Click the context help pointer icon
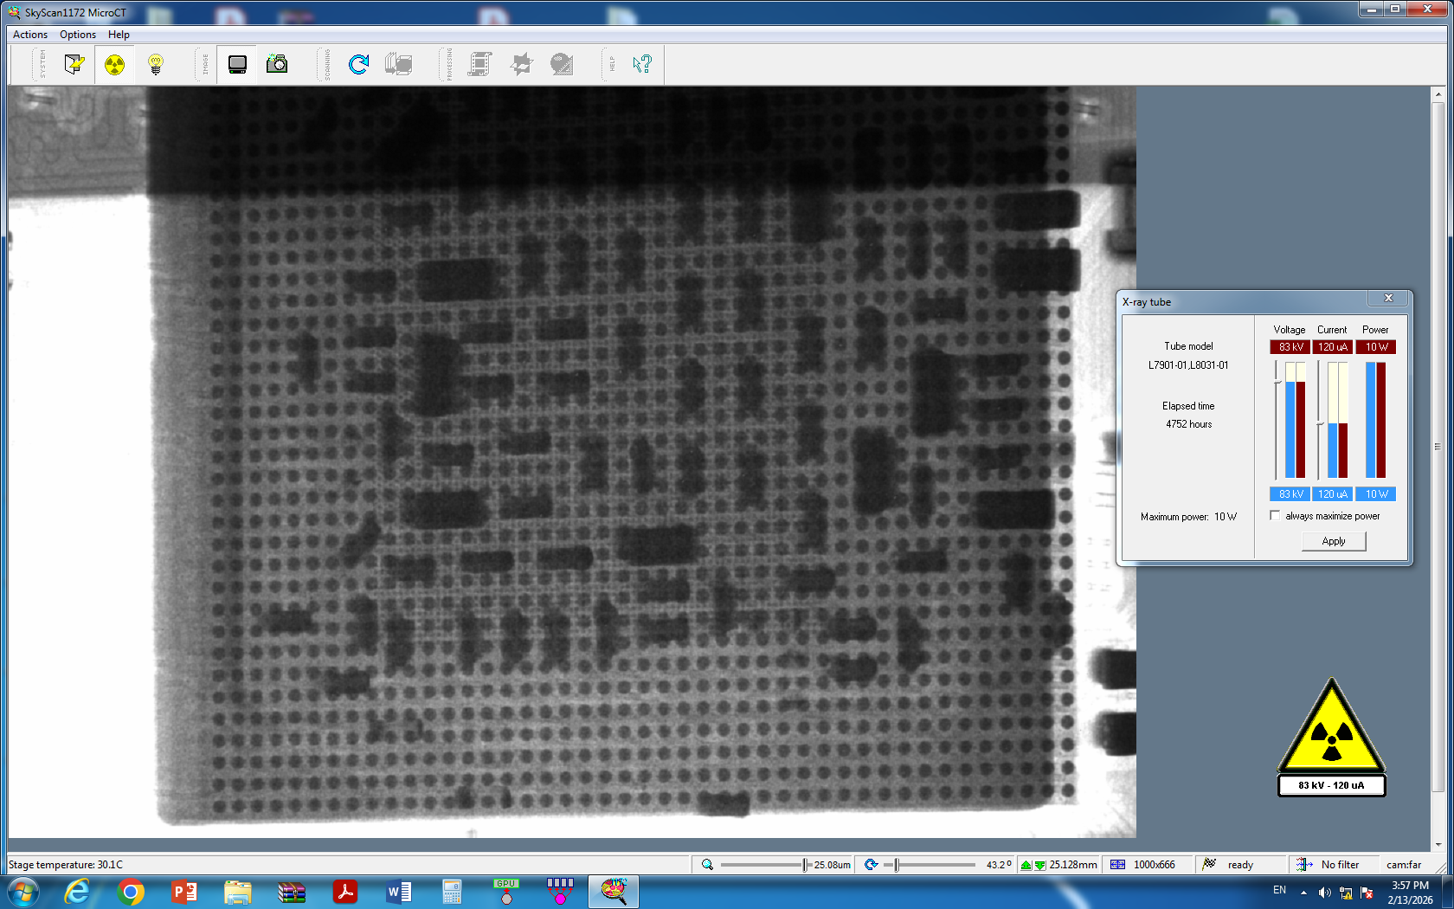The height and width of the screenshot is (909, 1454). pos(641,64)
